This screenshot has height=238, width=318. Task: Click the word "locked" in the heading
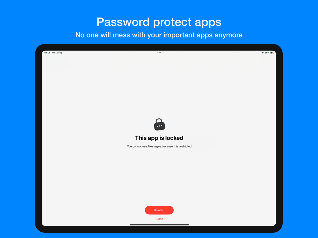174,138
